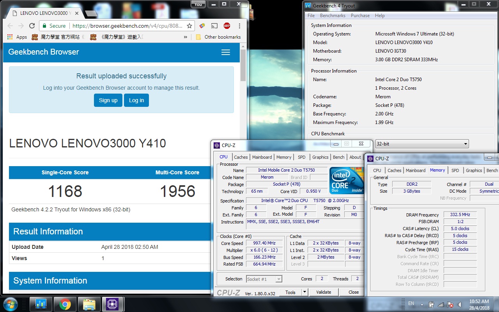The width and height of the screenshot is (499, 312).
Task: Switch to the Caches tab in front CPU-Z
Action: tap(241, 157)
